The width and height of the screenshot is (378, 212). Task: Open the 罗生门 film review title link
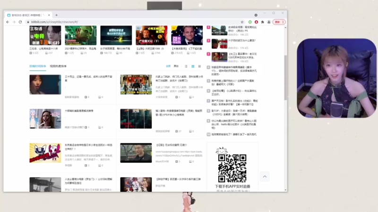88,181
